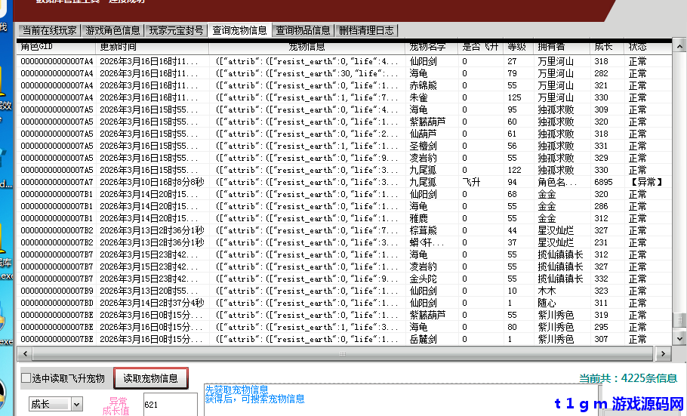Switch to the 当前在线玩家 tab
This screenshot has width=687, height=416.
coord(49,31)
